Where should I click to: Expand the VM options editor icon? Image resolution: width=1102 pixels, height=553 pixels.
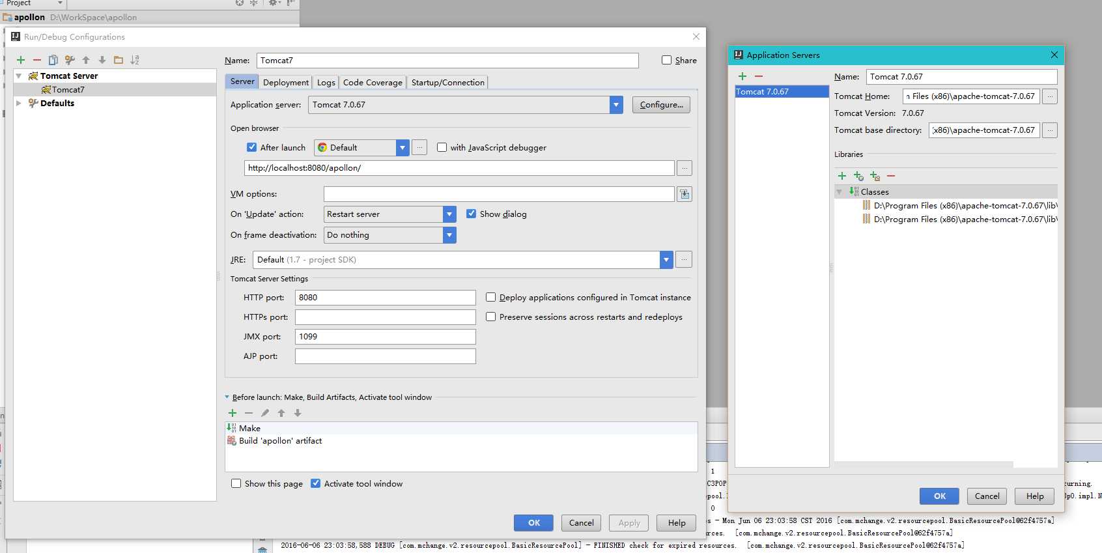tap(685, 194)
